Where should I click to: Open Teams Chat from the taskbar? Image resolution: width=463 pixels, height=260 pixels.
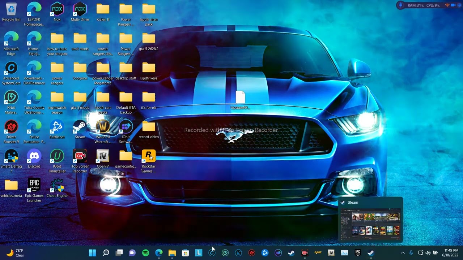coord(132,253)
